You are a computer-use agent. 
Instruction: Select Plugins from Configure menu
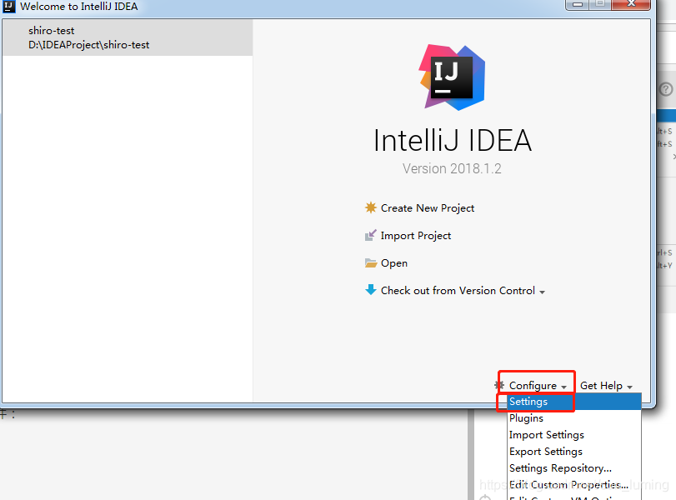[574, 418]
